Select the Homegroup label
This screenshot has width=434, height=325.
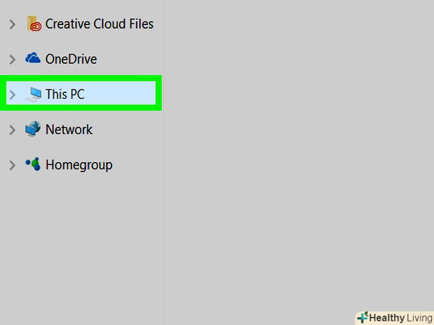click(79, 165)
